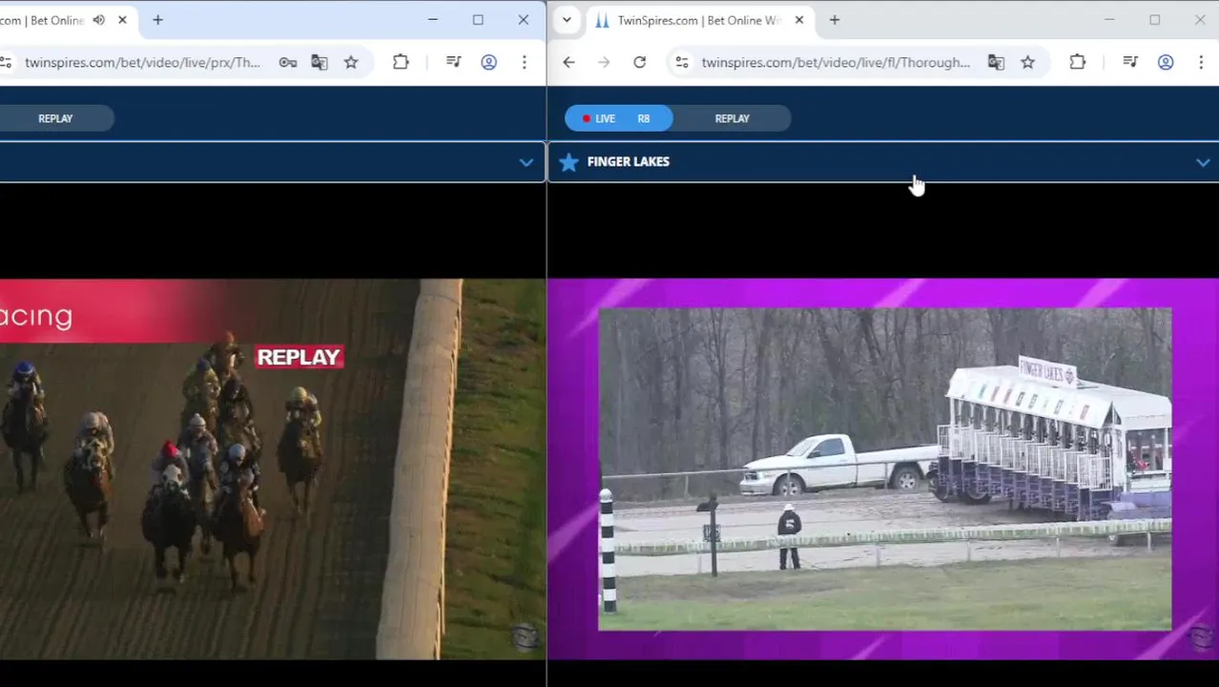The image size is (1219, 687).
Task: Open the translate icon in right window address bar
Action: pyautogui.click(x=996, y=62)
